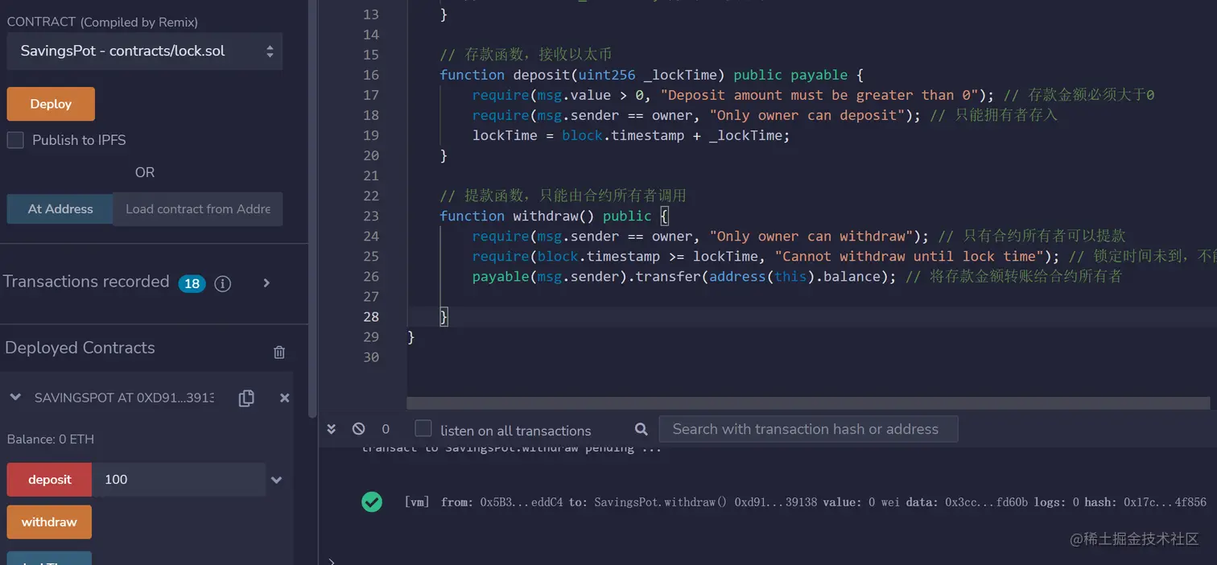This screenshot has width=1217, height=565.
Task: Click the function deposit declaration line
Action: click(651, 75)
